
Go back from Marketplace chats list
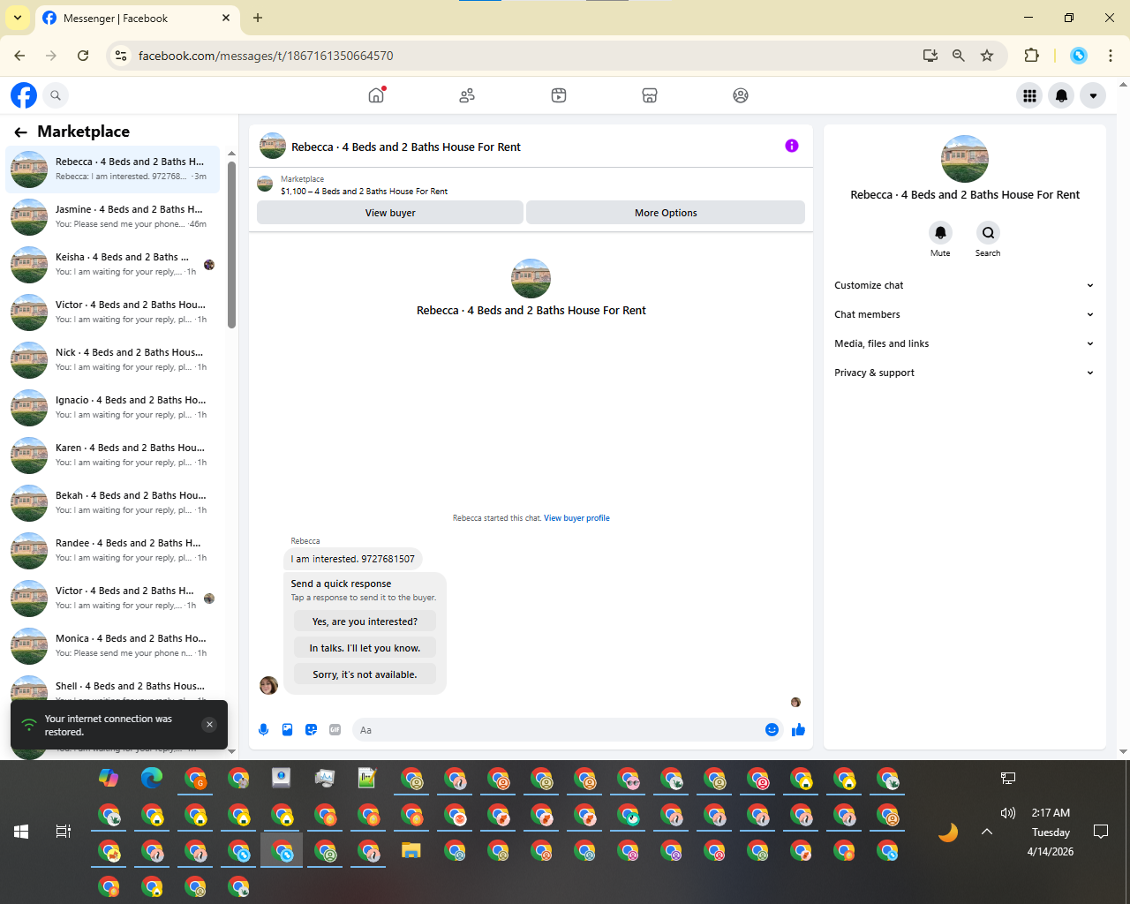[x=20, y=132]
